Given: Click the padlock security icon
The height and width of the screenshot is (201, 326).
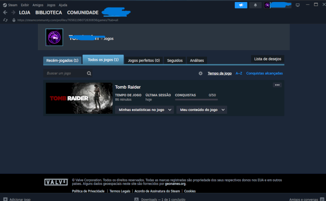Looking at the screenshot, I should point(14,20).
